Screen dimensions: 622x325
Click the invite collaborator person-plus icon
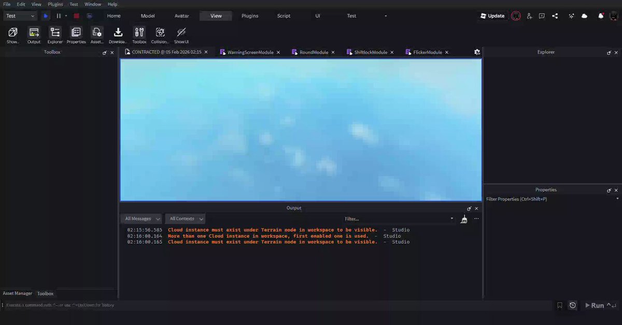[x=529, y=16]
